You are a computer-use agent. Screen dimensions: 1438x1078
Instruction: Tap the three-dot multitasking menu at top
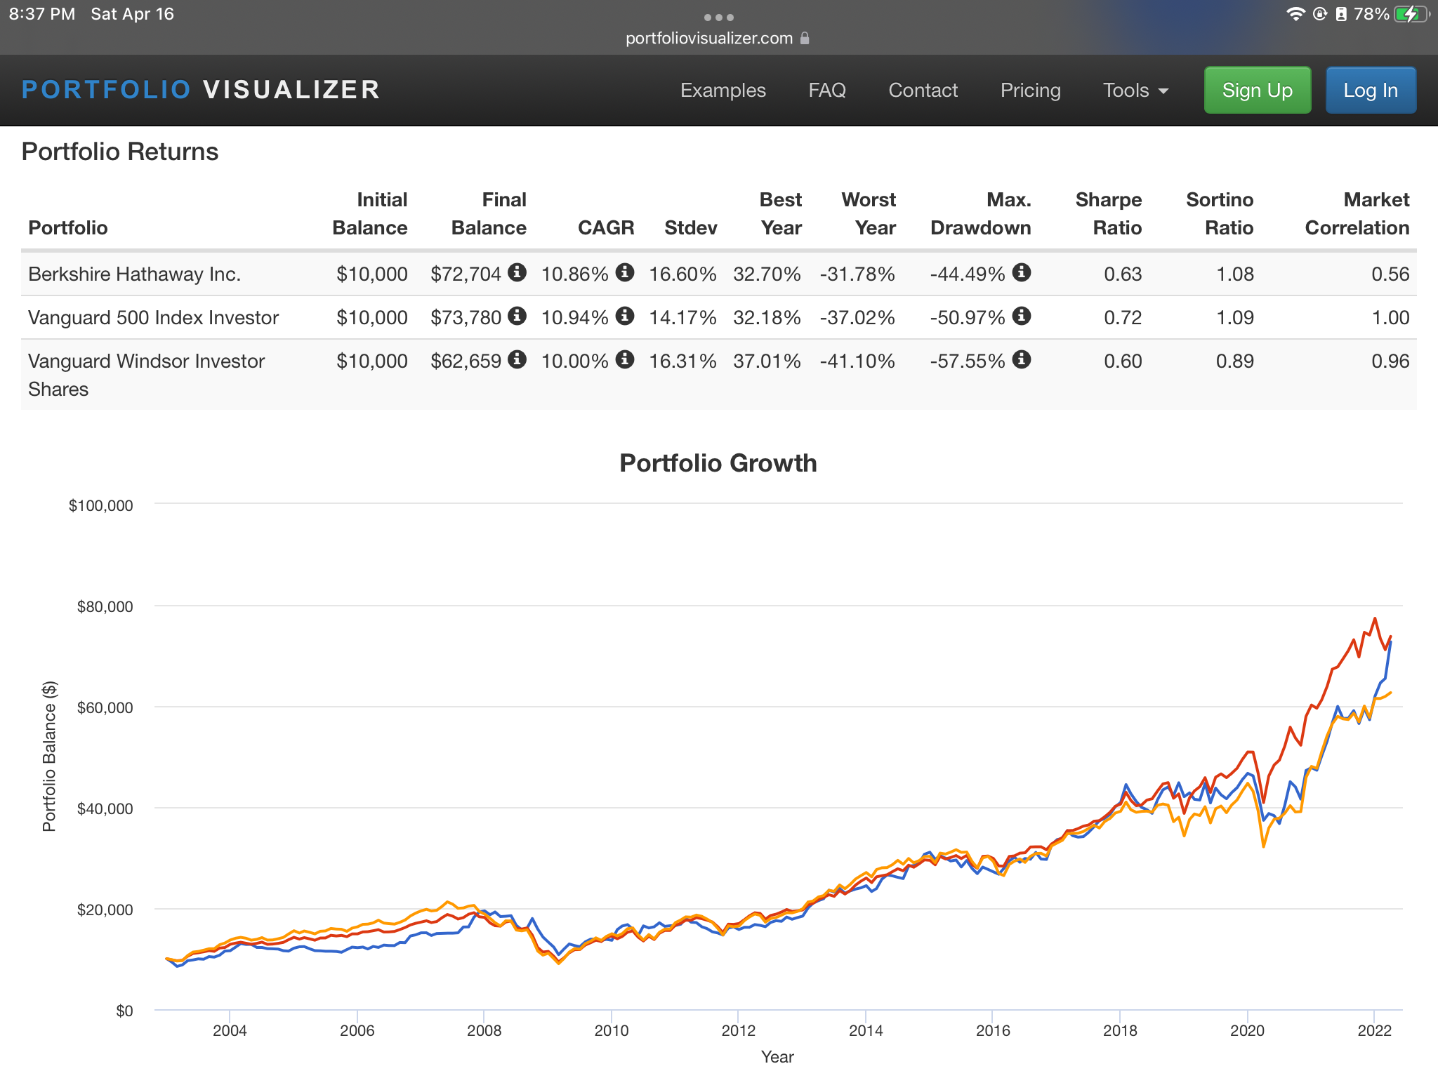click(718, 17)
